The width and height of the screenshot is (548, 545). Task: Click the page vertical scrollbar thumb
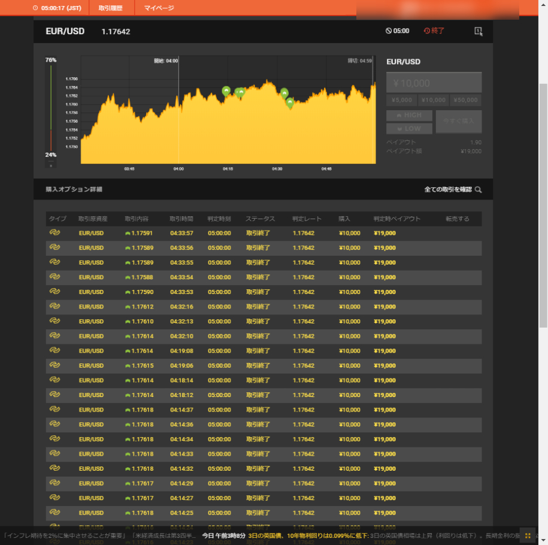[543, 205]
